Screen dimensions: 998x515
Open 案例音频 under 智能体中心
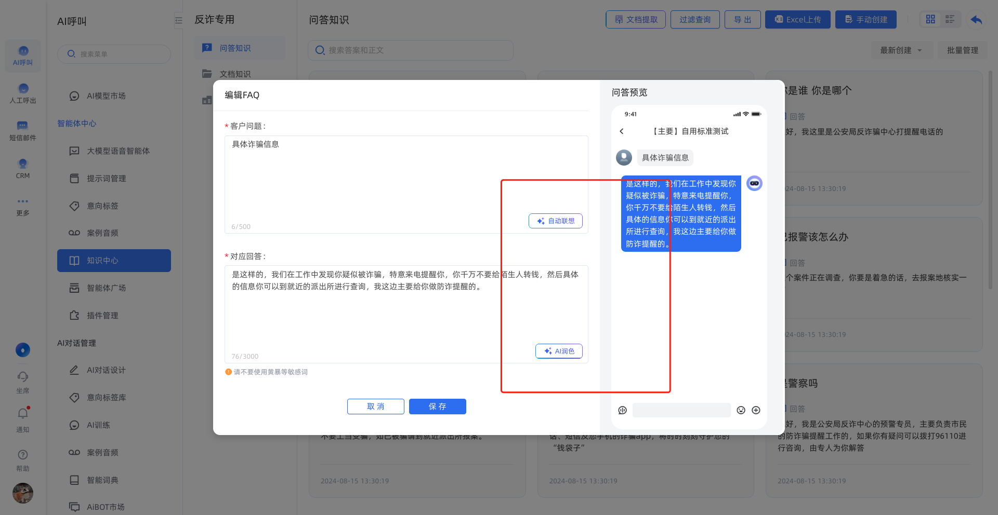coord(114,233)
